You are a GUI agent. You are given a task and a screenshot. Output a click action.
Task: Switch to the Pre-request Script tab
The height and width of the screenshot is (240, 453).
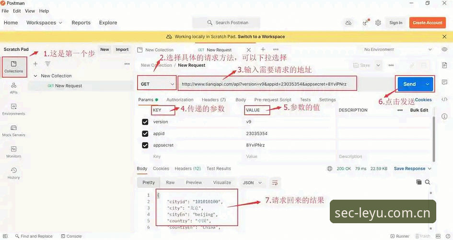[272, 99]
